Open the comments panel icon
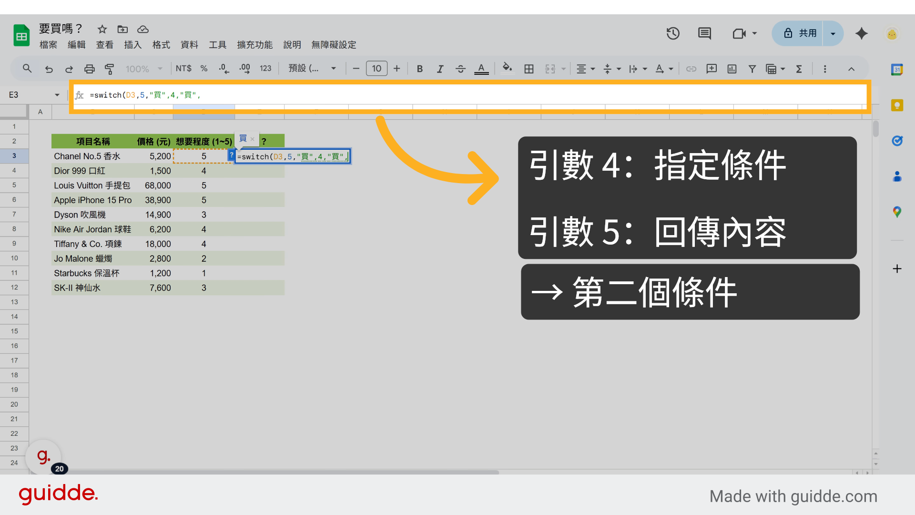Screen dimensions: 915x515 click(x=704, y=33)
